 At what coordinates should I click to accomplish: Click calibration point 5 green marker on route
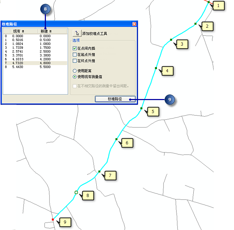click(x=141, y=108)
